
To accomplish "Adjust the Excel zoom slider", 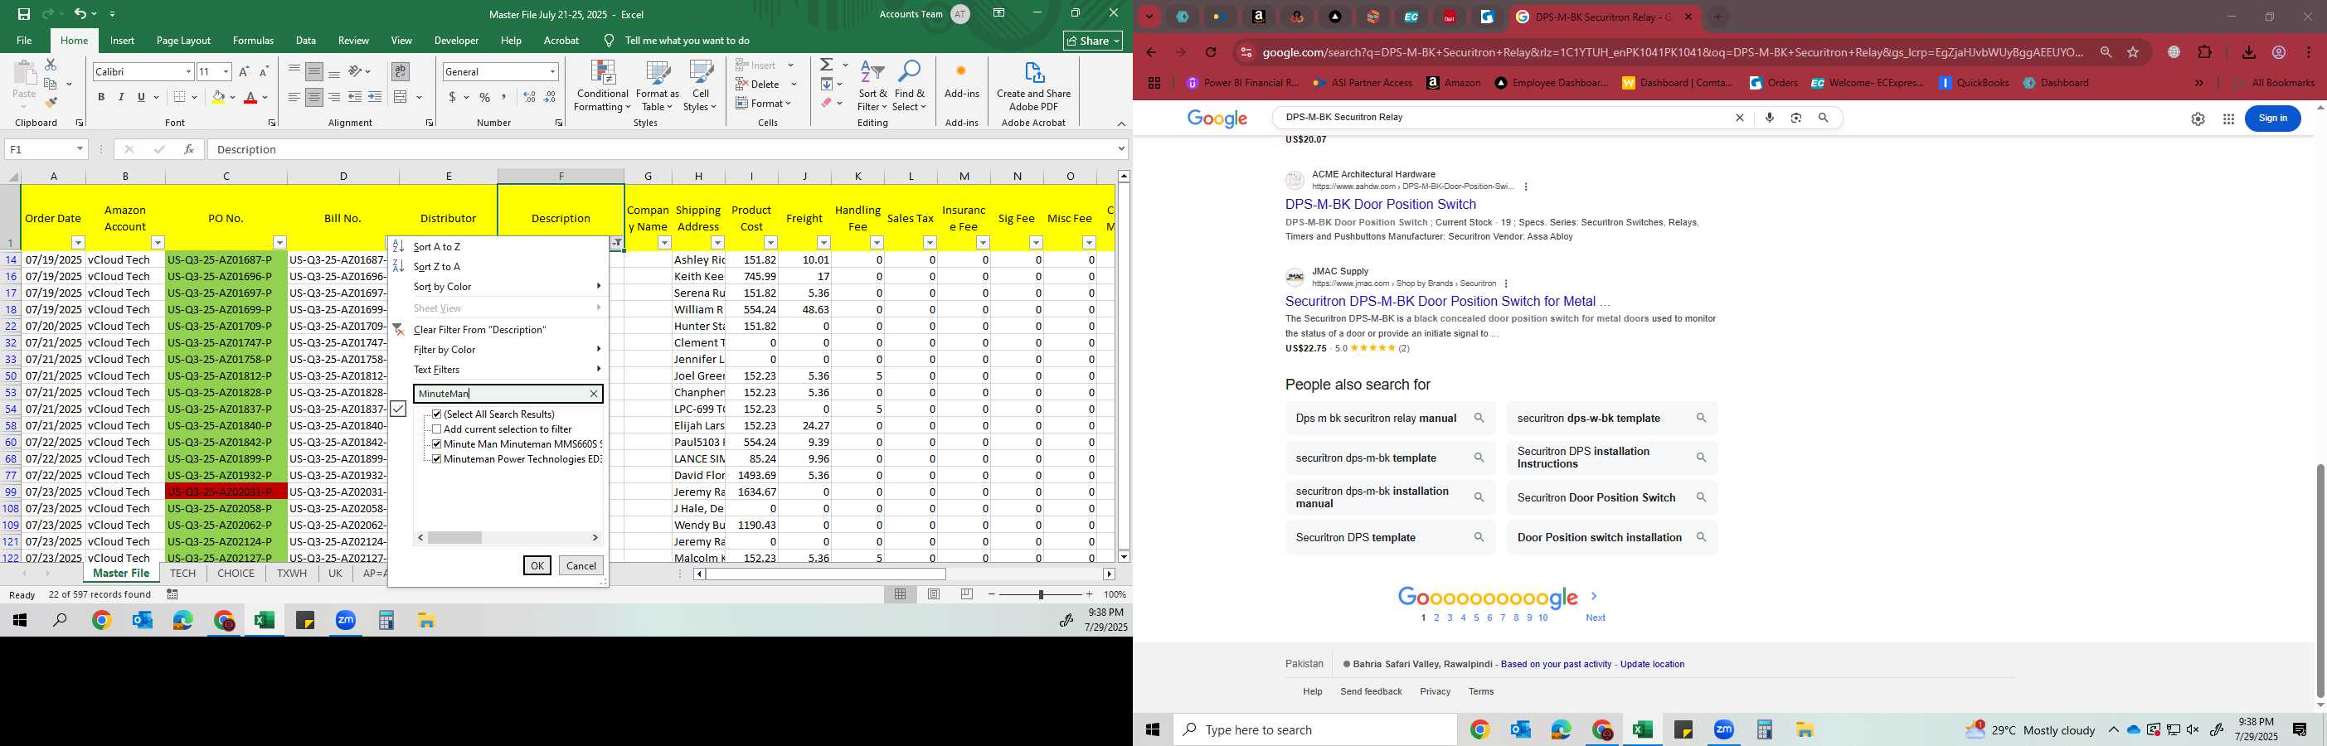I will click(x=1041, y=594).
